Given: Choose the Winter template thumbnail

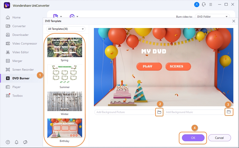Looking at the screenshot, I should (65, 101).
